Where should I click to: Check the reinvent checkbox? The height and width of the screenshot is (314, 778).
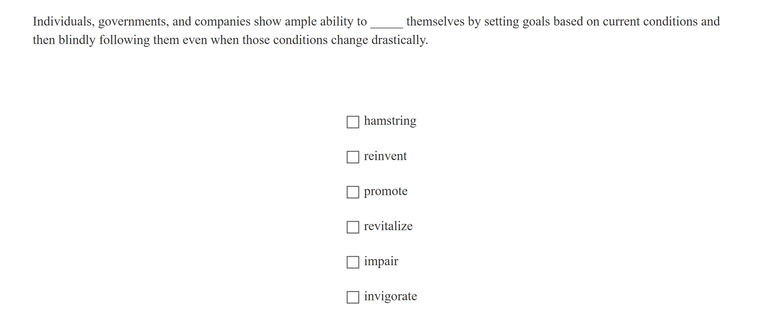[353, 157]
